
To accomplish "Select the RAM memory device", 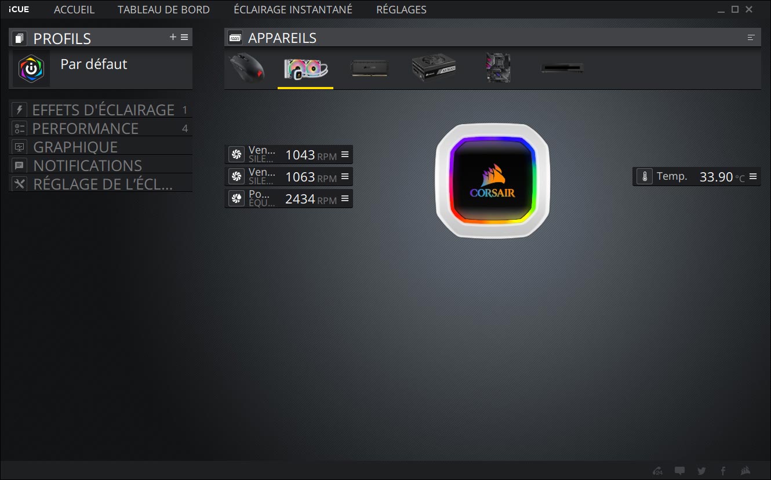I will tap(369, 68).
